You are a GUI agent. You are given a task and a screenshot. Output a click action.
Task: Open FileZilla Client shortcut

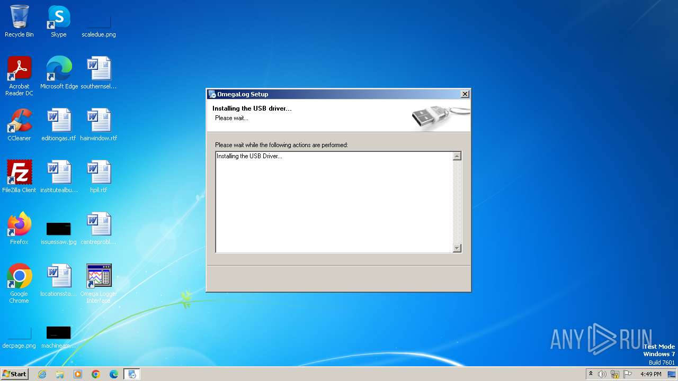point(19,177)
